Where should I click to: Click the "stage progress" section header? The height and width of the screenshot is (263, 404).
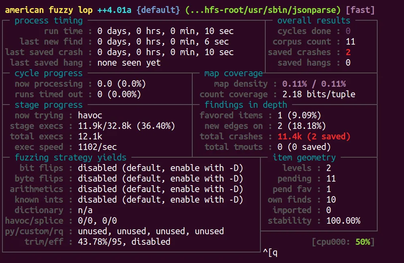[x=49, y=105]
